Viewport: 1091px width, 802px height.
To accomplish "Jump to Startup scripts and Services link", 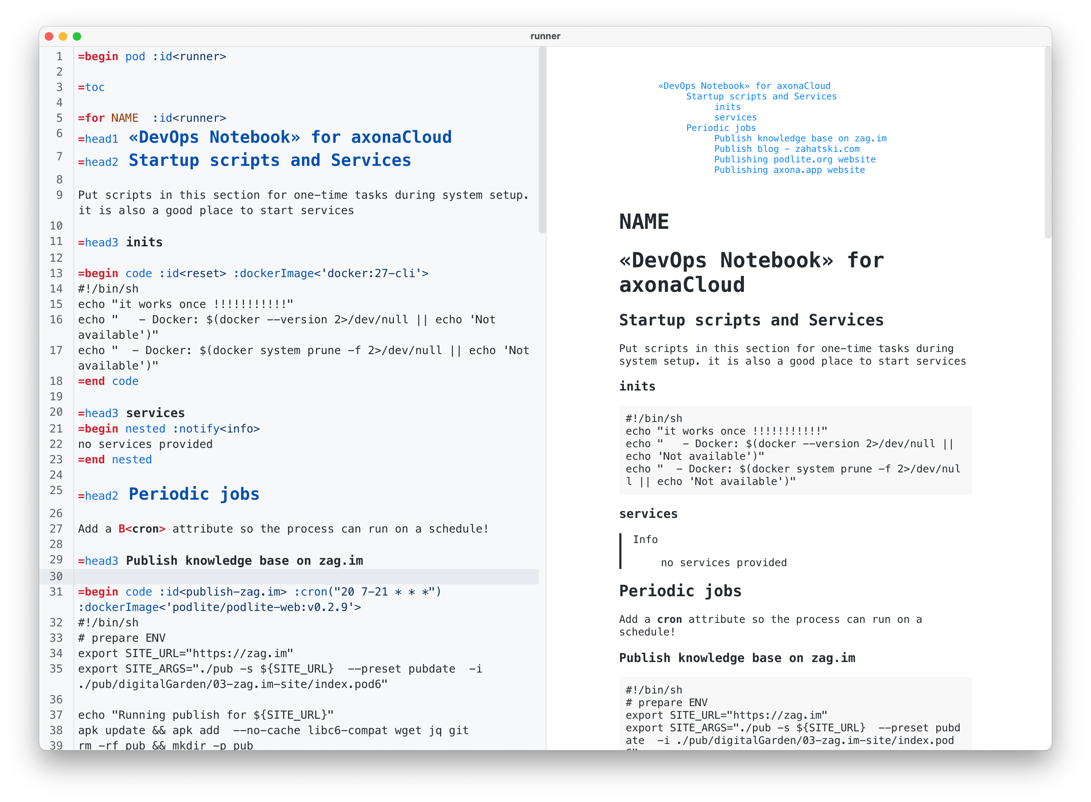I will coord(761,96).
